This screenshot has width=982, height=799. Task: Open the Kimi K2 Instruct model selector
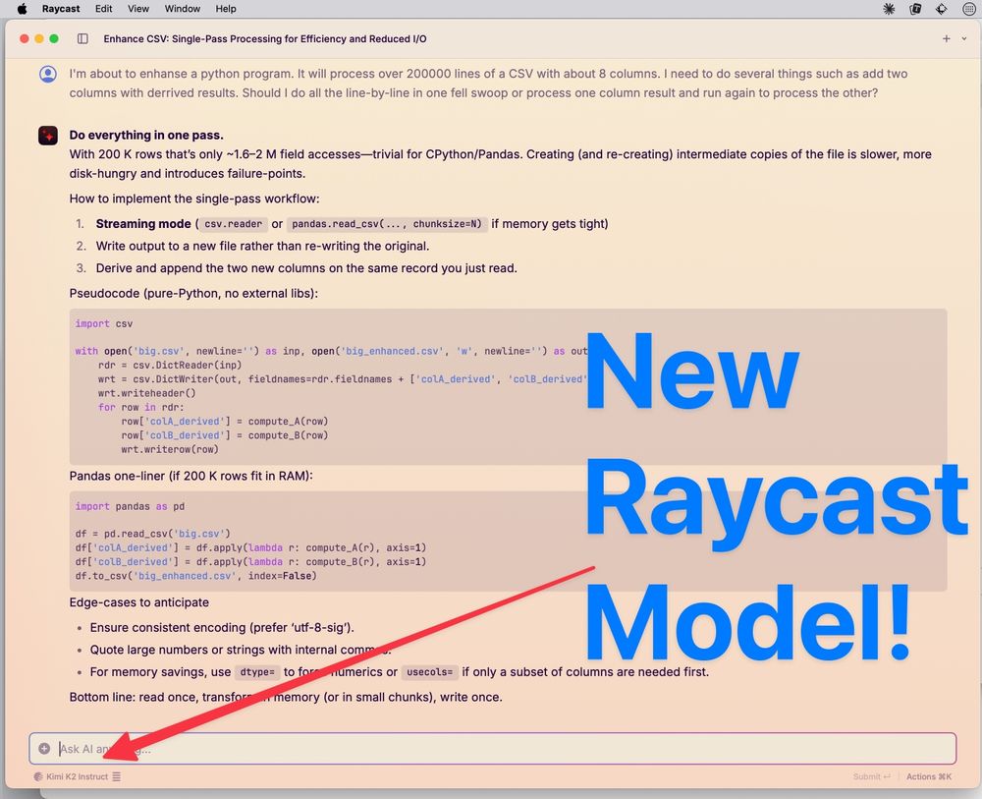click(x=77, y=776)
